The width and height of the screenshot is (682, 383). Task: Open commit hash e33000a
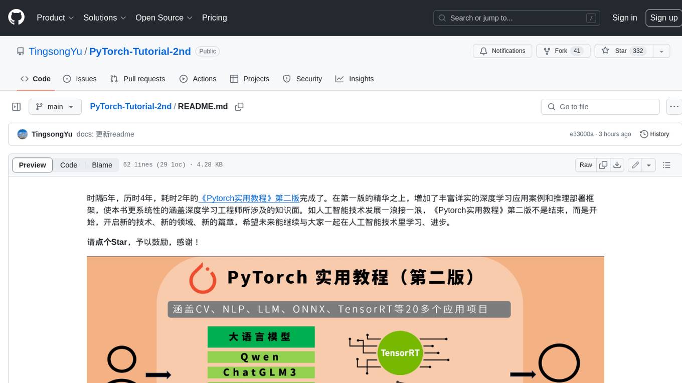581,134
